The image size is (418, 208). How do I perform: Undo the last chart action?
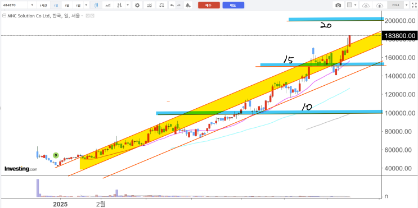pos(172,5)
